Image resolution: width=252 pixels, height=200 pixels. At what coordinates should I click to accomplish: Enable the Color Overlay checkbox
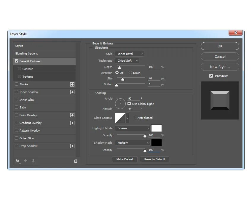pyautogui.click(x=16, y=115)
